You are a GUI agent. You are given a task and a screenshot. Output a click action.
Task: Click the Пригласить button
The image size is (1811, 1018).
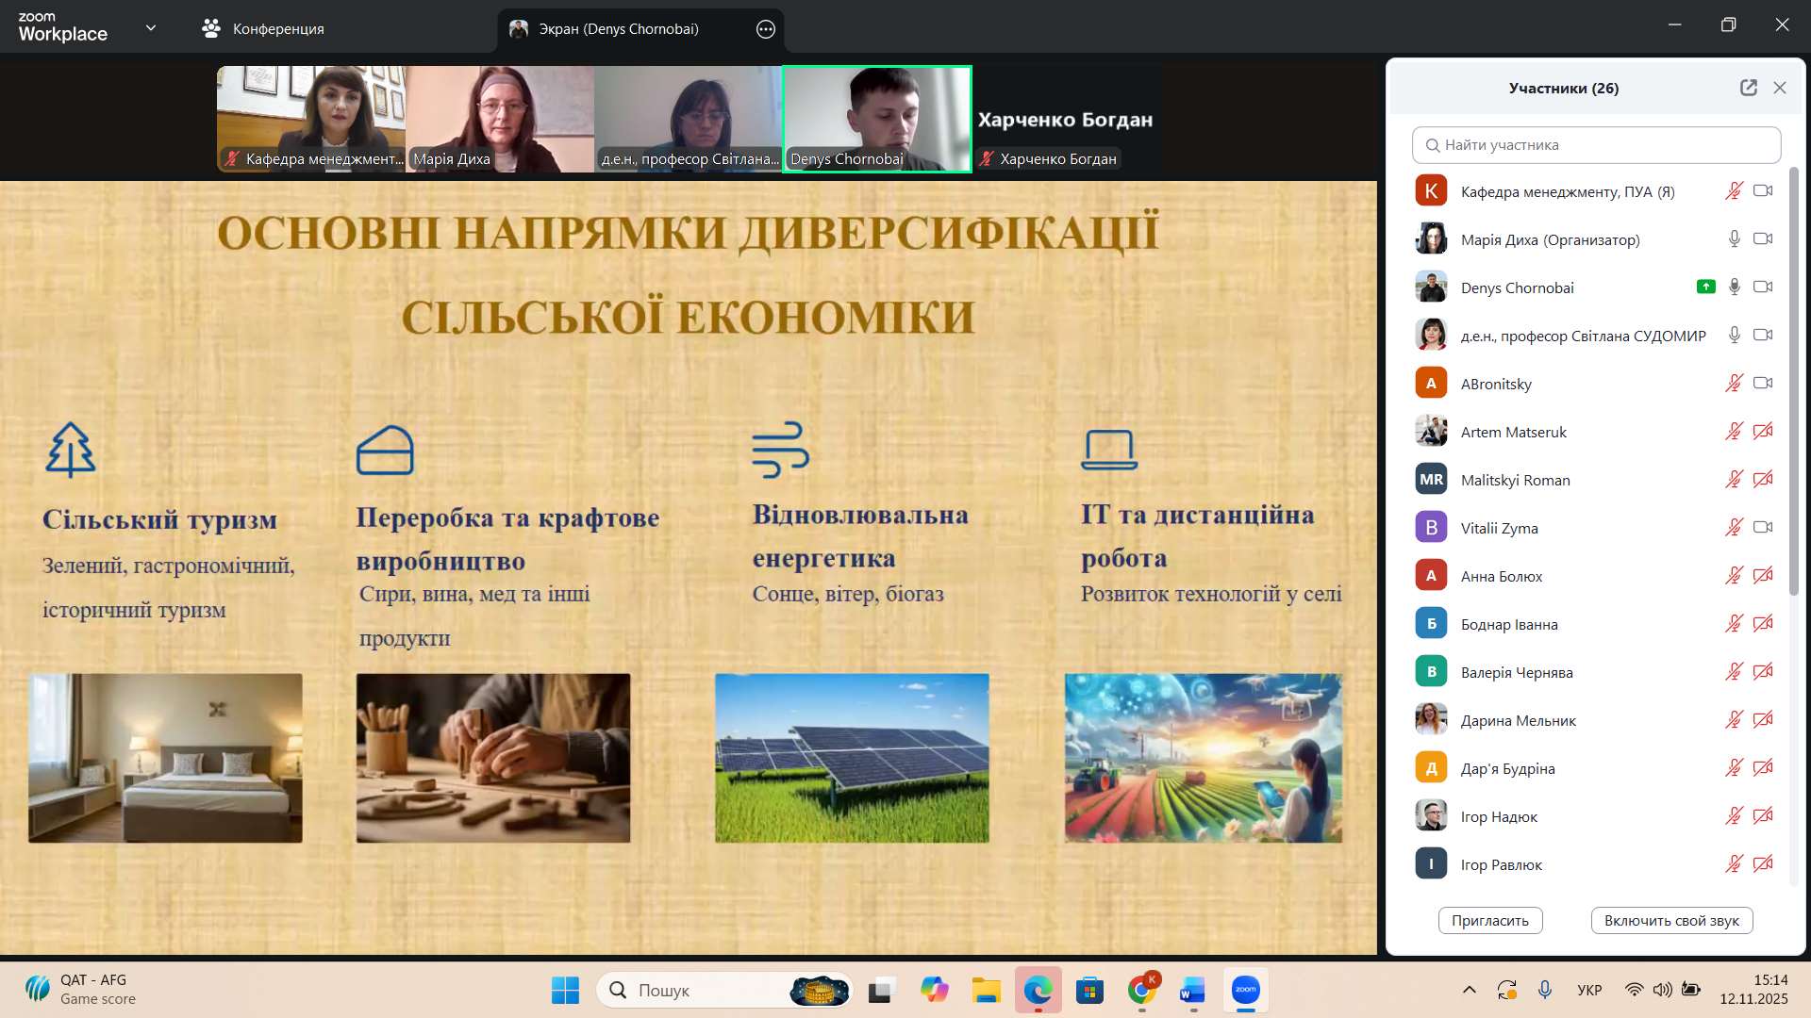(x=1489, y=920)
